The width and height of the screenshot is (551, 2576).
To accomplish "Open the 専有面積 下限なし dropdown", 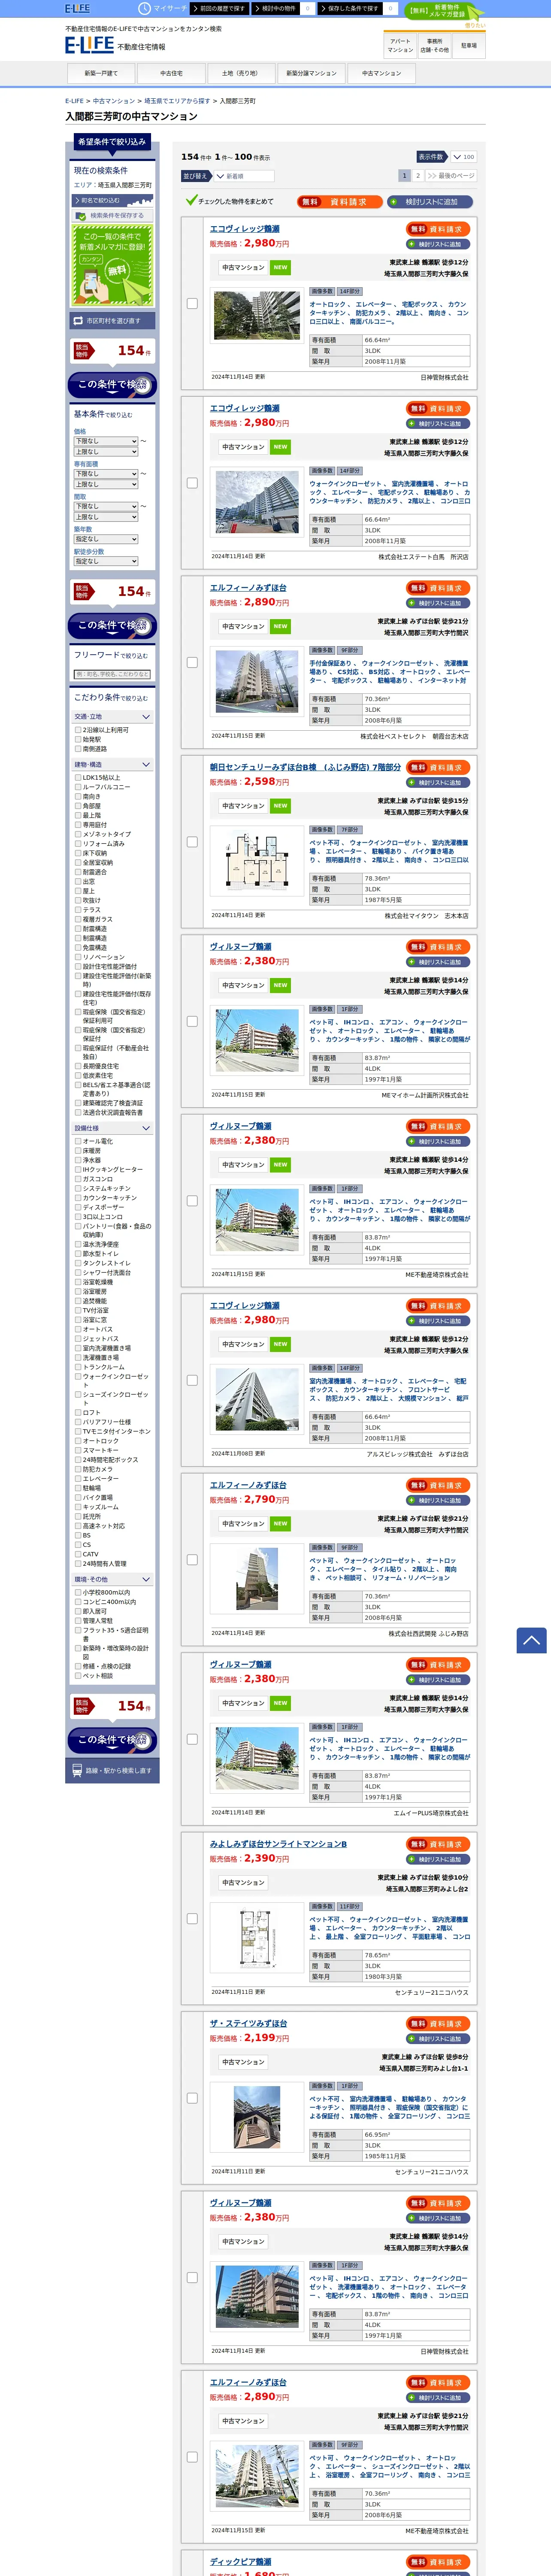I will [106, 474].
